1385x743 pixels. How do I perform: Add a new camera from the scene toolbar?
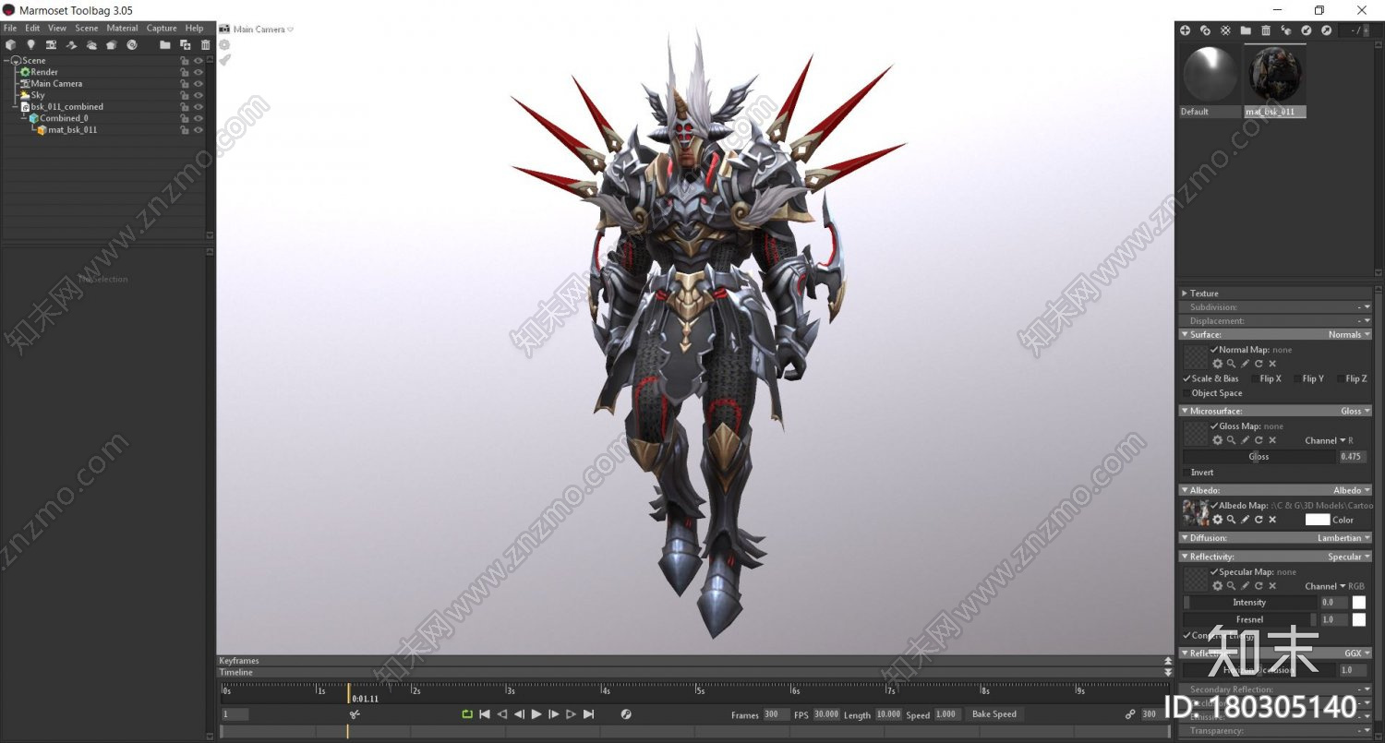point(51,44)
